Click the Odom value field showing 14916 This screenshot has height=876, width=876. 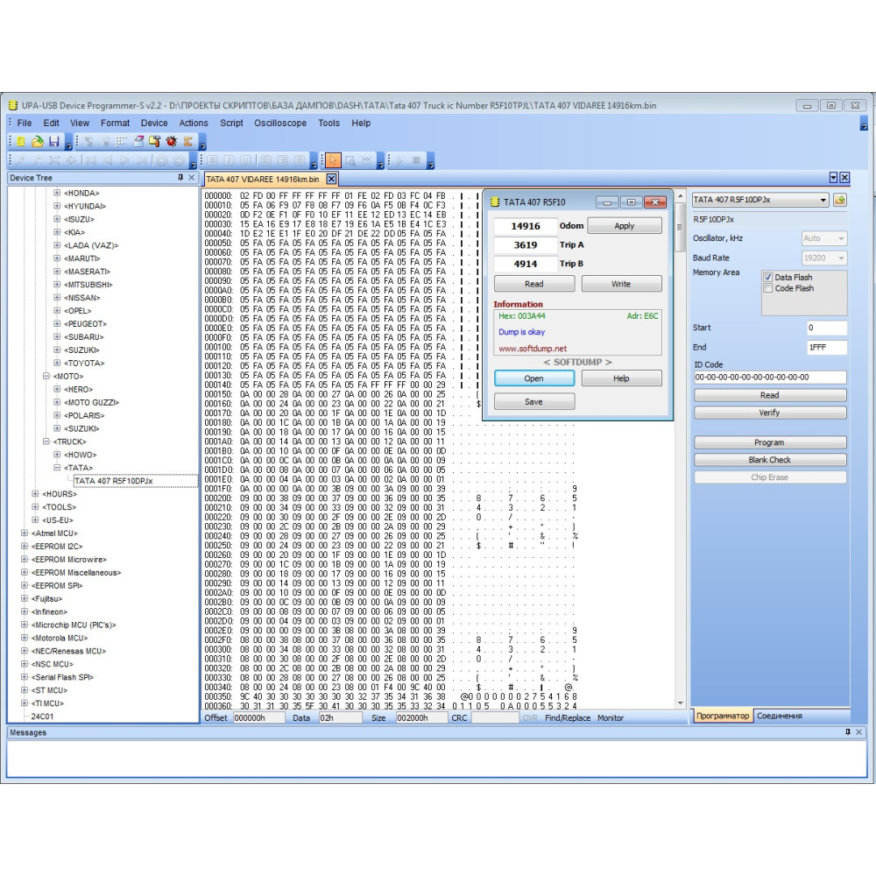click(526, 226)
